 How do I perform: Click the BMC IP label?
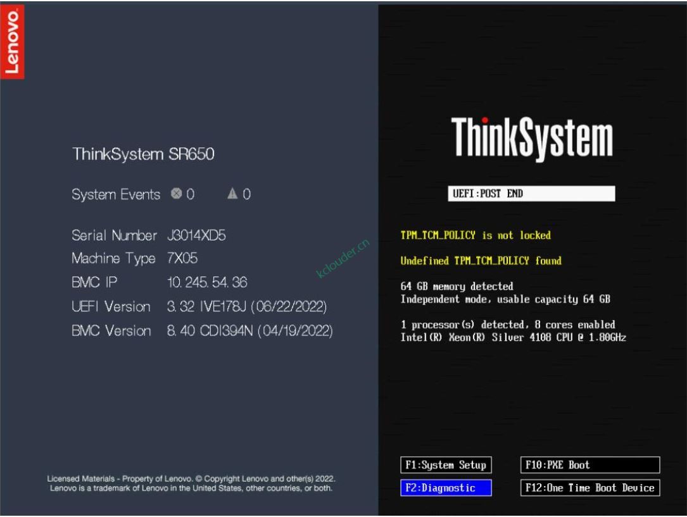[x=94, y=282]
